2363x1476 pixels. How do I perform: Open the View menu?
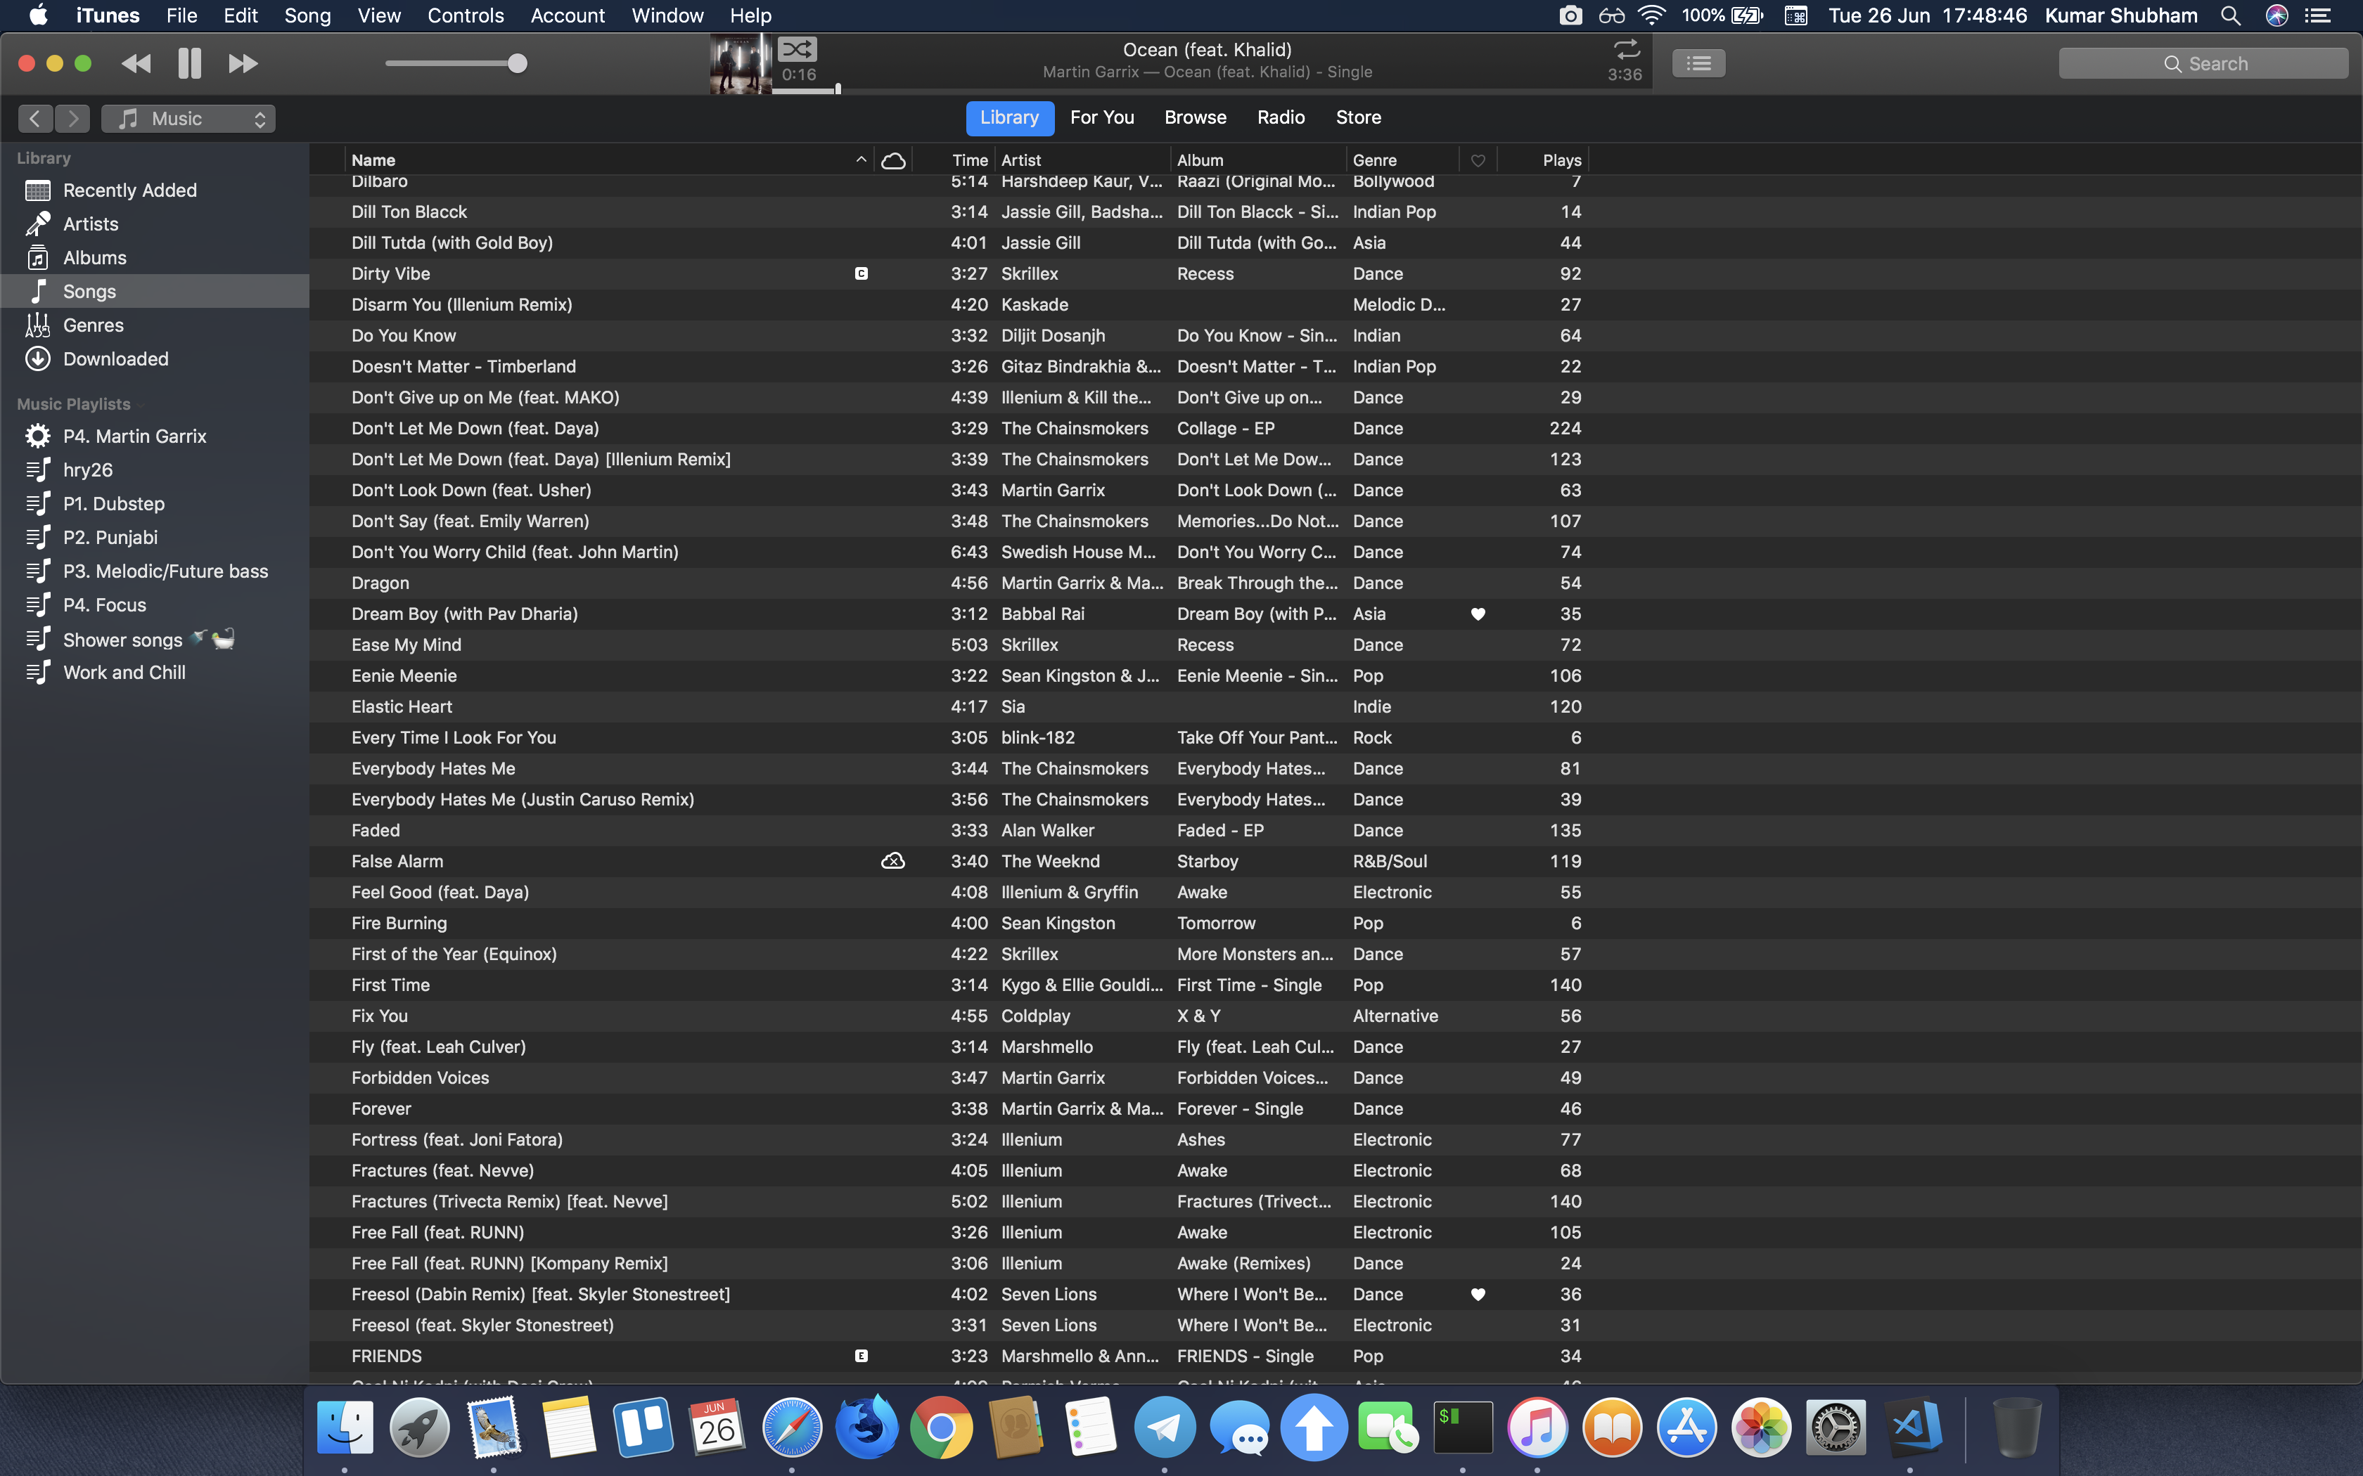coord(379,15)
